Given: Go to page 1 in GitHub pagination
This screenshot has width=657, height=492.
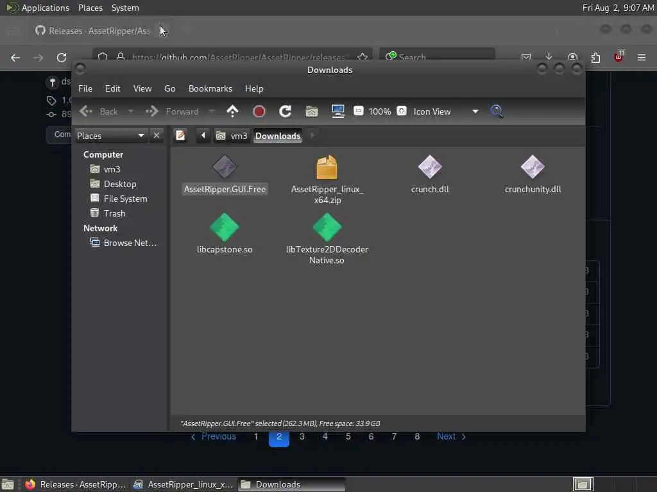Looking at the screenshot, I should [x=255, y=436].
